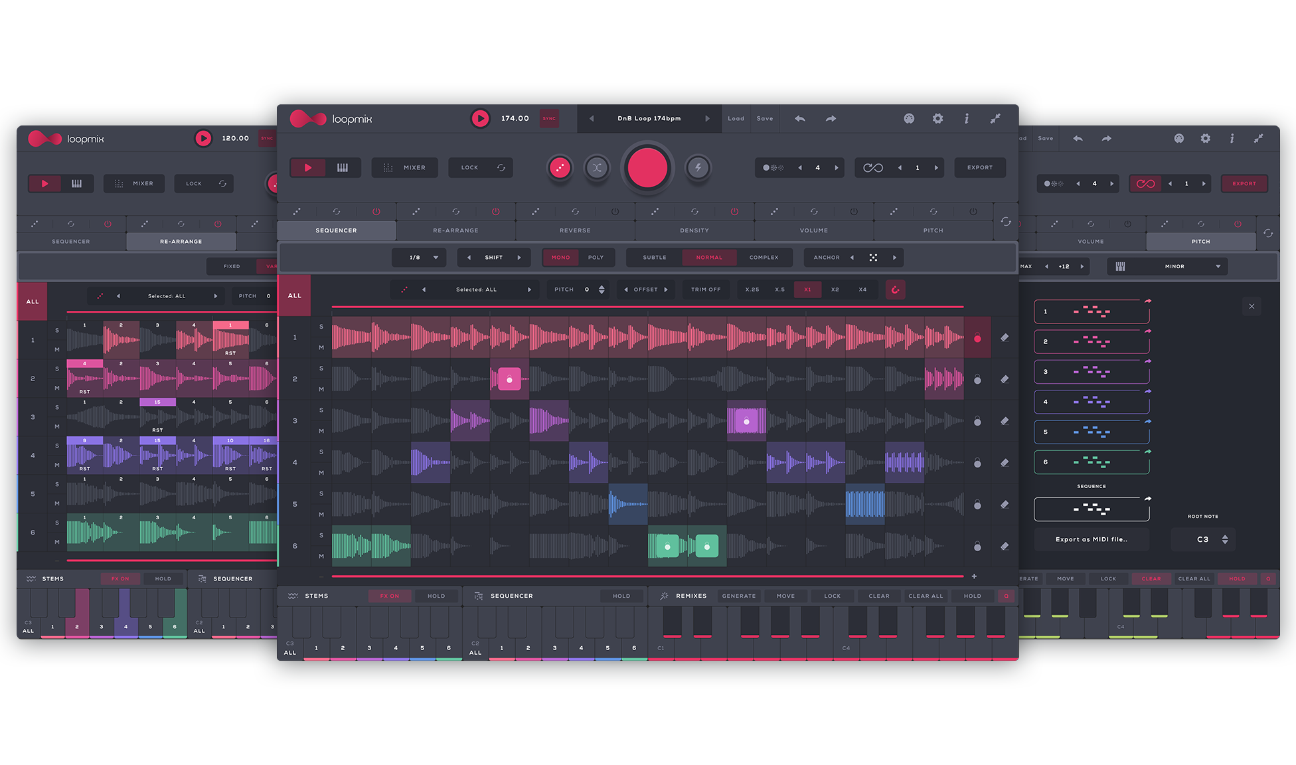
Task: Enable POLY mode toggle
Action: pos(596,258)
